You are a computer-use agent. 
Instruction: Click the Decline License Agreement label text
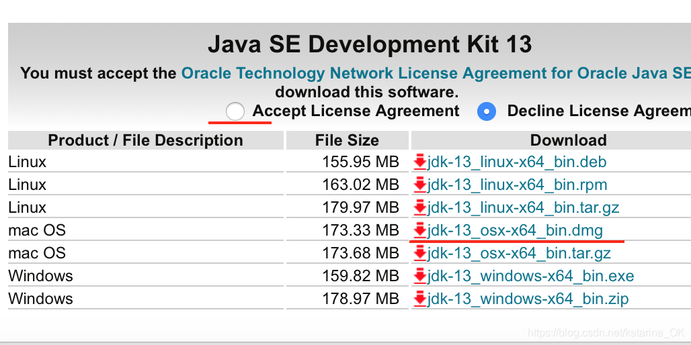pyautogui.click(x=599, y=111)
